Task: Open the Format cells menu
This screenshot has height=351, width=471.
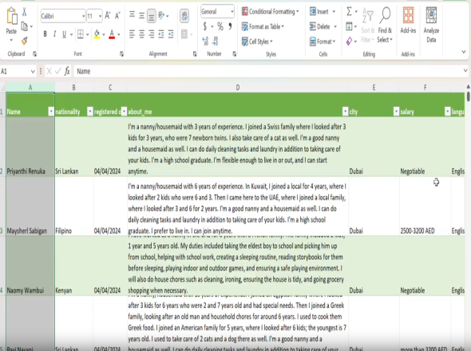Action: 323,41
